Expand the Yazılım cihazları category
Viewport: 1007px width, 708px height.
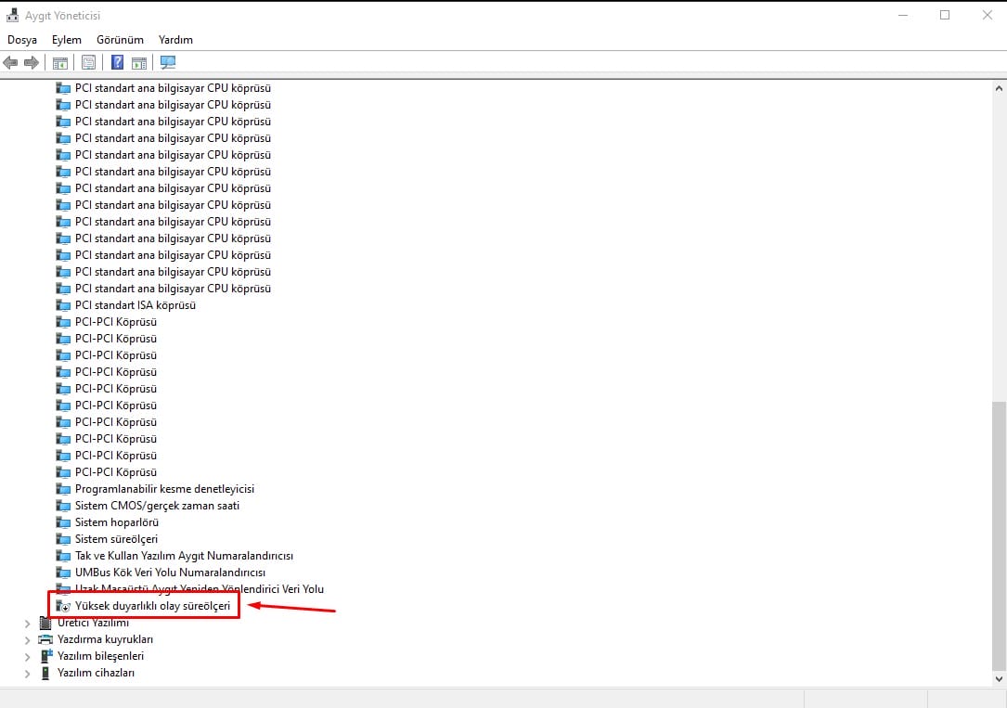point(28,673)
